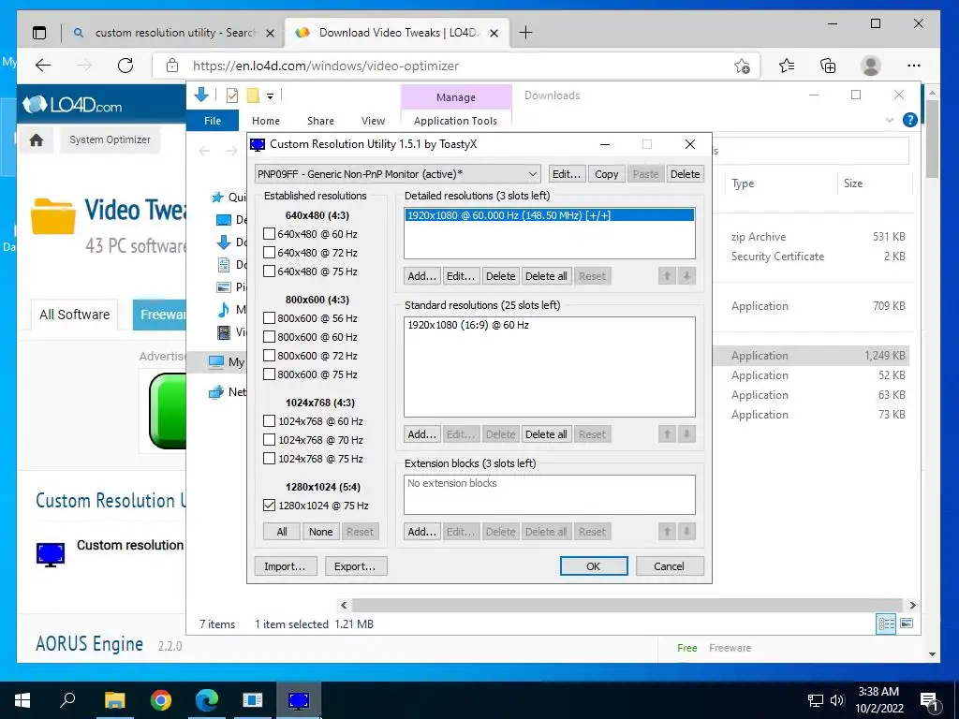The image size is (959, 719).
Task: Select the 1920x1080 @ 60.000 Hz detailed resolution
Action: tap(549, 215)
